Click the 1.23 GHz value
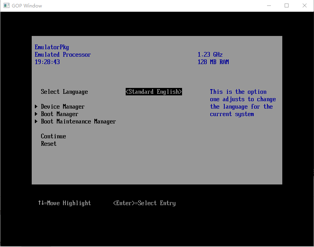Viewport: 314px width, 247px height. coord(210,55)
